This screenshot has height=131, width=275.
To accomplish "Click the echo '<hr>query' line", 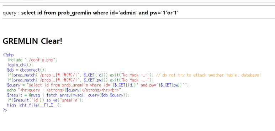I will point(65,90).
